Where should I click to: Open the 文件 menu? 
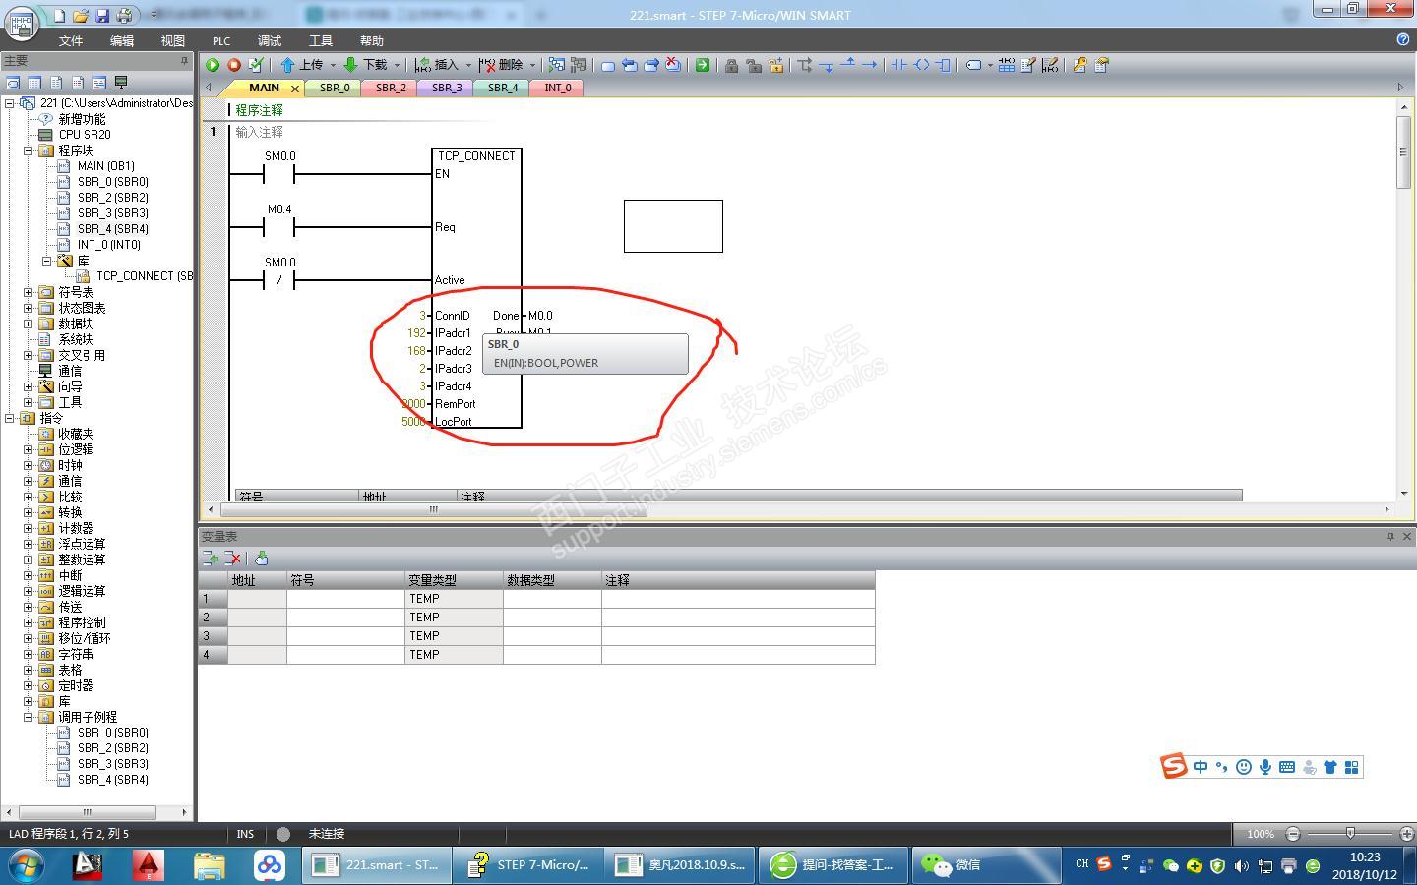[71, 40]
